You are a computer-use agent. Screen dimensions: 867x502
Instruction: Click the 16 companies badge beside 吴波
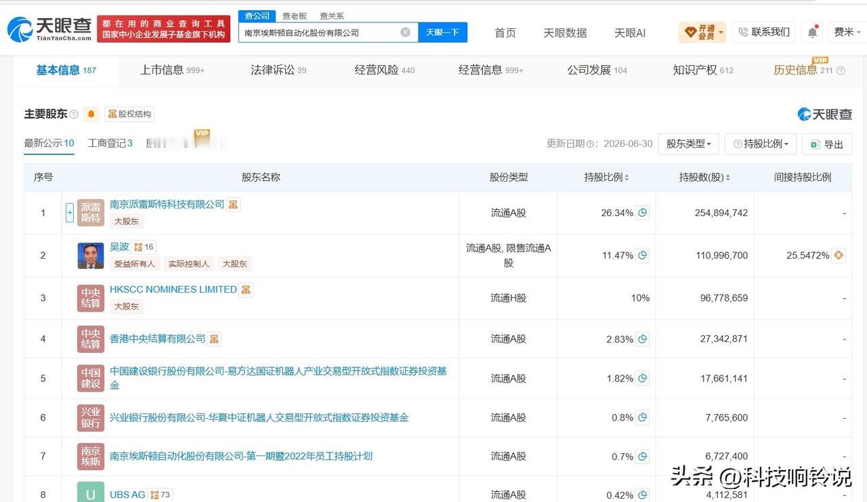tap(144, 247)
